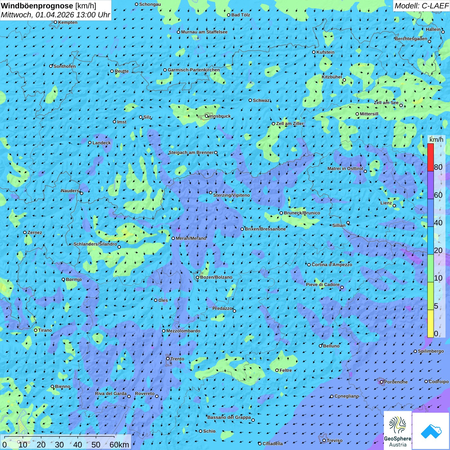This screenshot has width=450, height=450.
Task: Click the Matrei in Osttirol label
Action: point(345,168)
